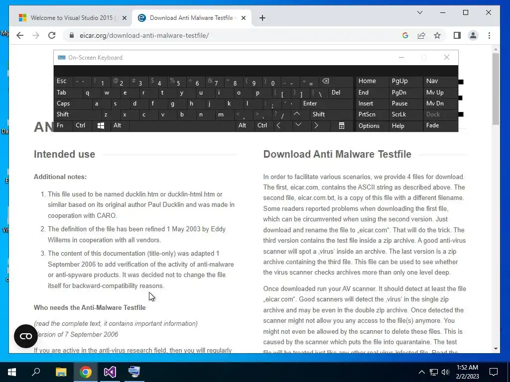510x382 pixels.
Task: Open taskbar Search magnifier
Action: [36, 372]
